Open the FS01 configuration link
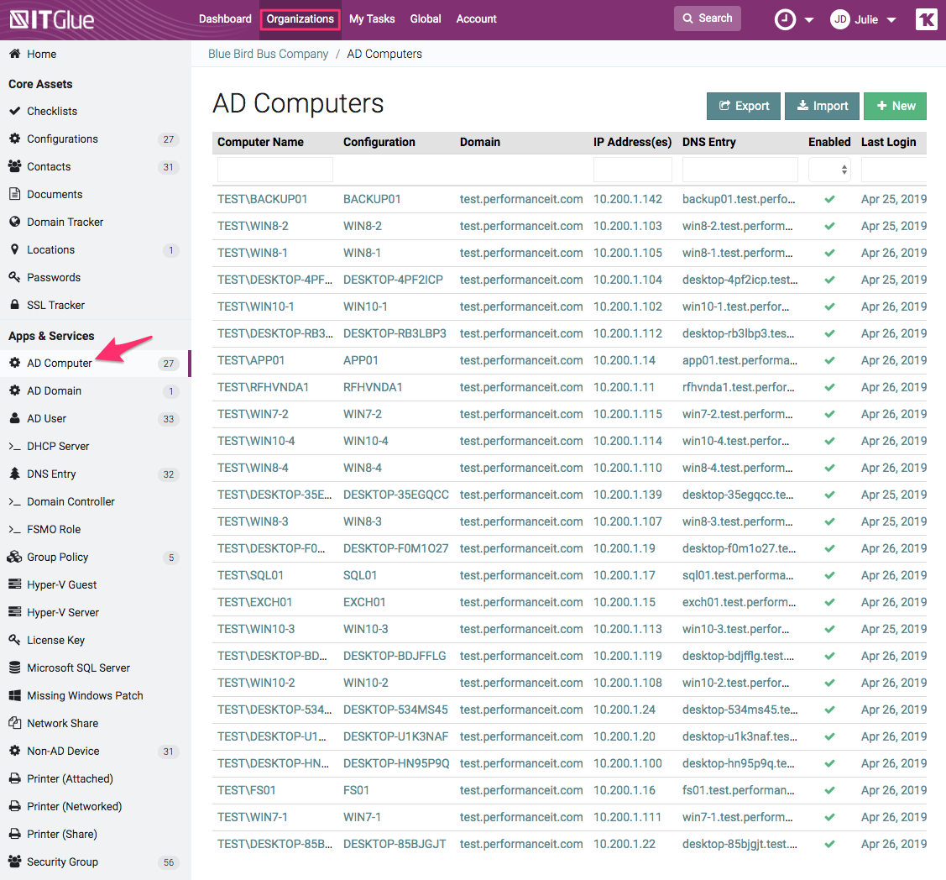This screenshot has width=946, height=880. (x=356, y=790)
